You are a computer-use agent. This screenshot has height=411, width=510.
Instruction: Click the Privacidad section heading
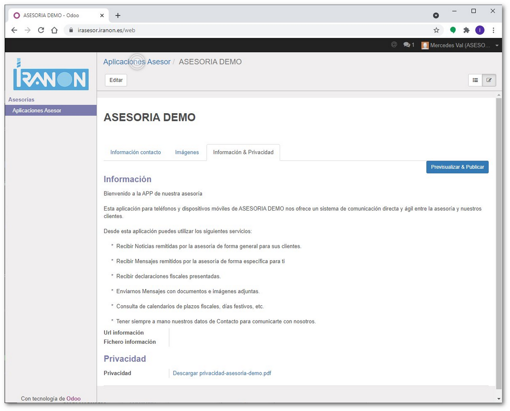[x=124, y=359]
